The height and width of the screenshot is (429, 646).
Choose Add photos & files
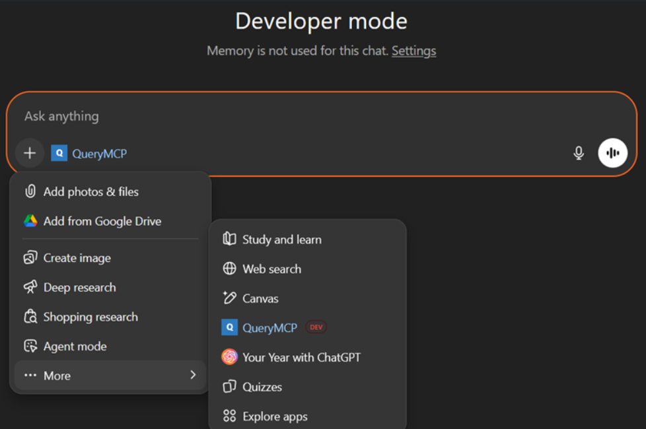pyautogui.click(x=89, y=191)
